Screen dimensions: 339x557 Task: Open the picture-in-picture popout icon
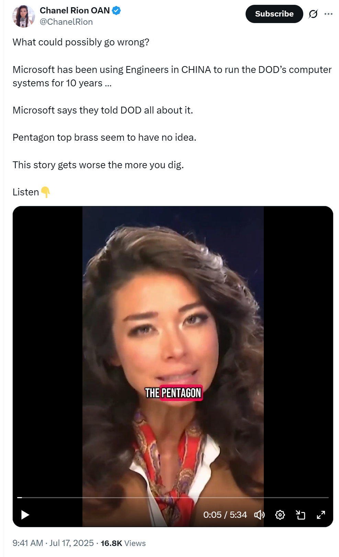click(x=301, y=515)
